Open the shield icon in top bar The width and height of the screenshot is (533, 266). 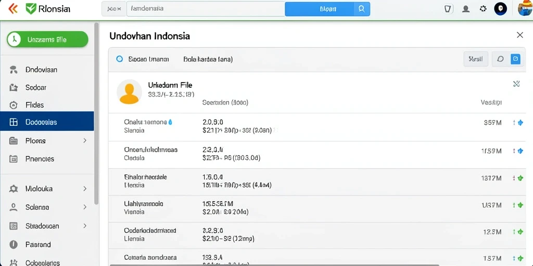(x=448, y=9)
